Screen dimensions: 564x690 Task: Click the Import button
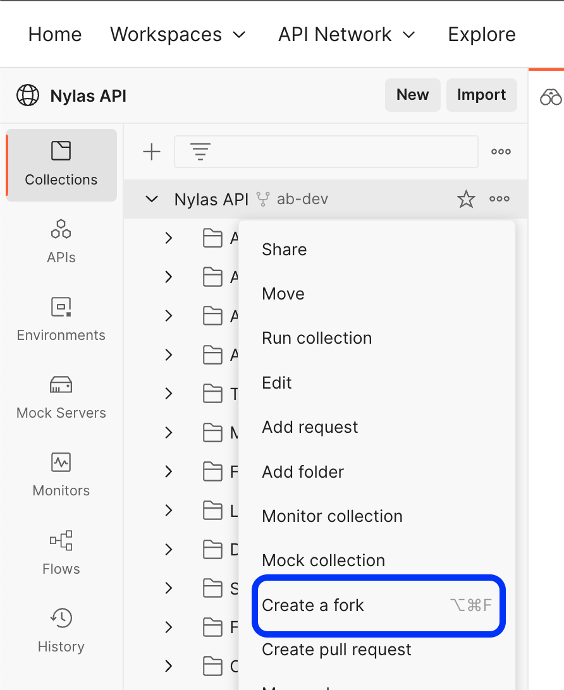481,95
